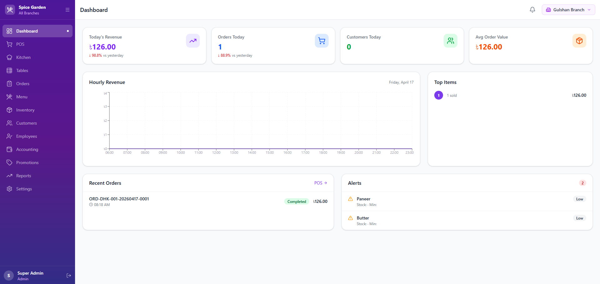
Task: Click the Completed status badge
Action: click(x=297, y=201)
